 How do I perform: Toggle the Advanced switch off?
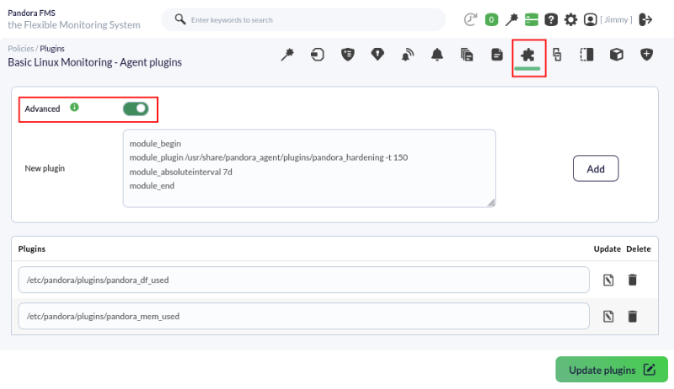(136, 109)
